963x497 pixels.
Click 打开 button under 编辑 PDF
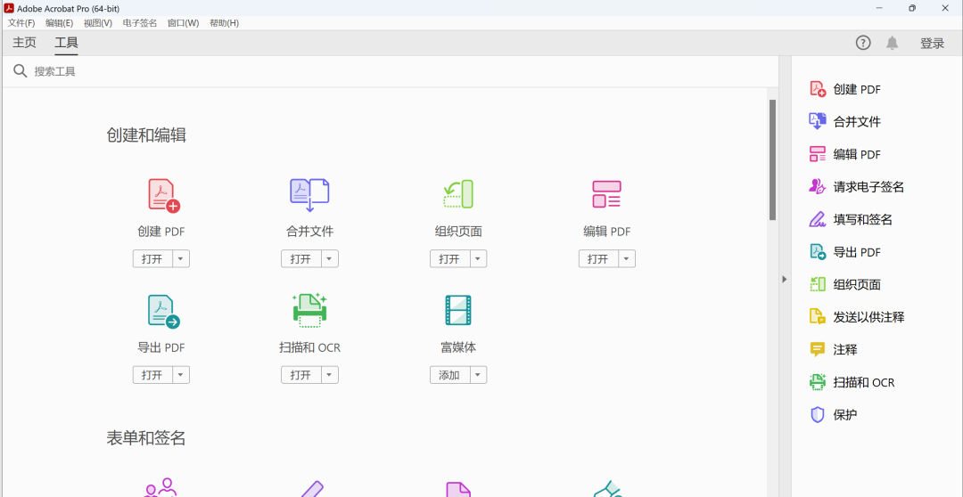(x=599, y=259)
